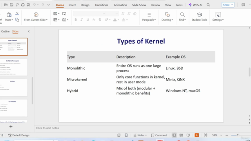Click the zoom out minus button
The width and height of the screenshot is (251, 141).
227,135
